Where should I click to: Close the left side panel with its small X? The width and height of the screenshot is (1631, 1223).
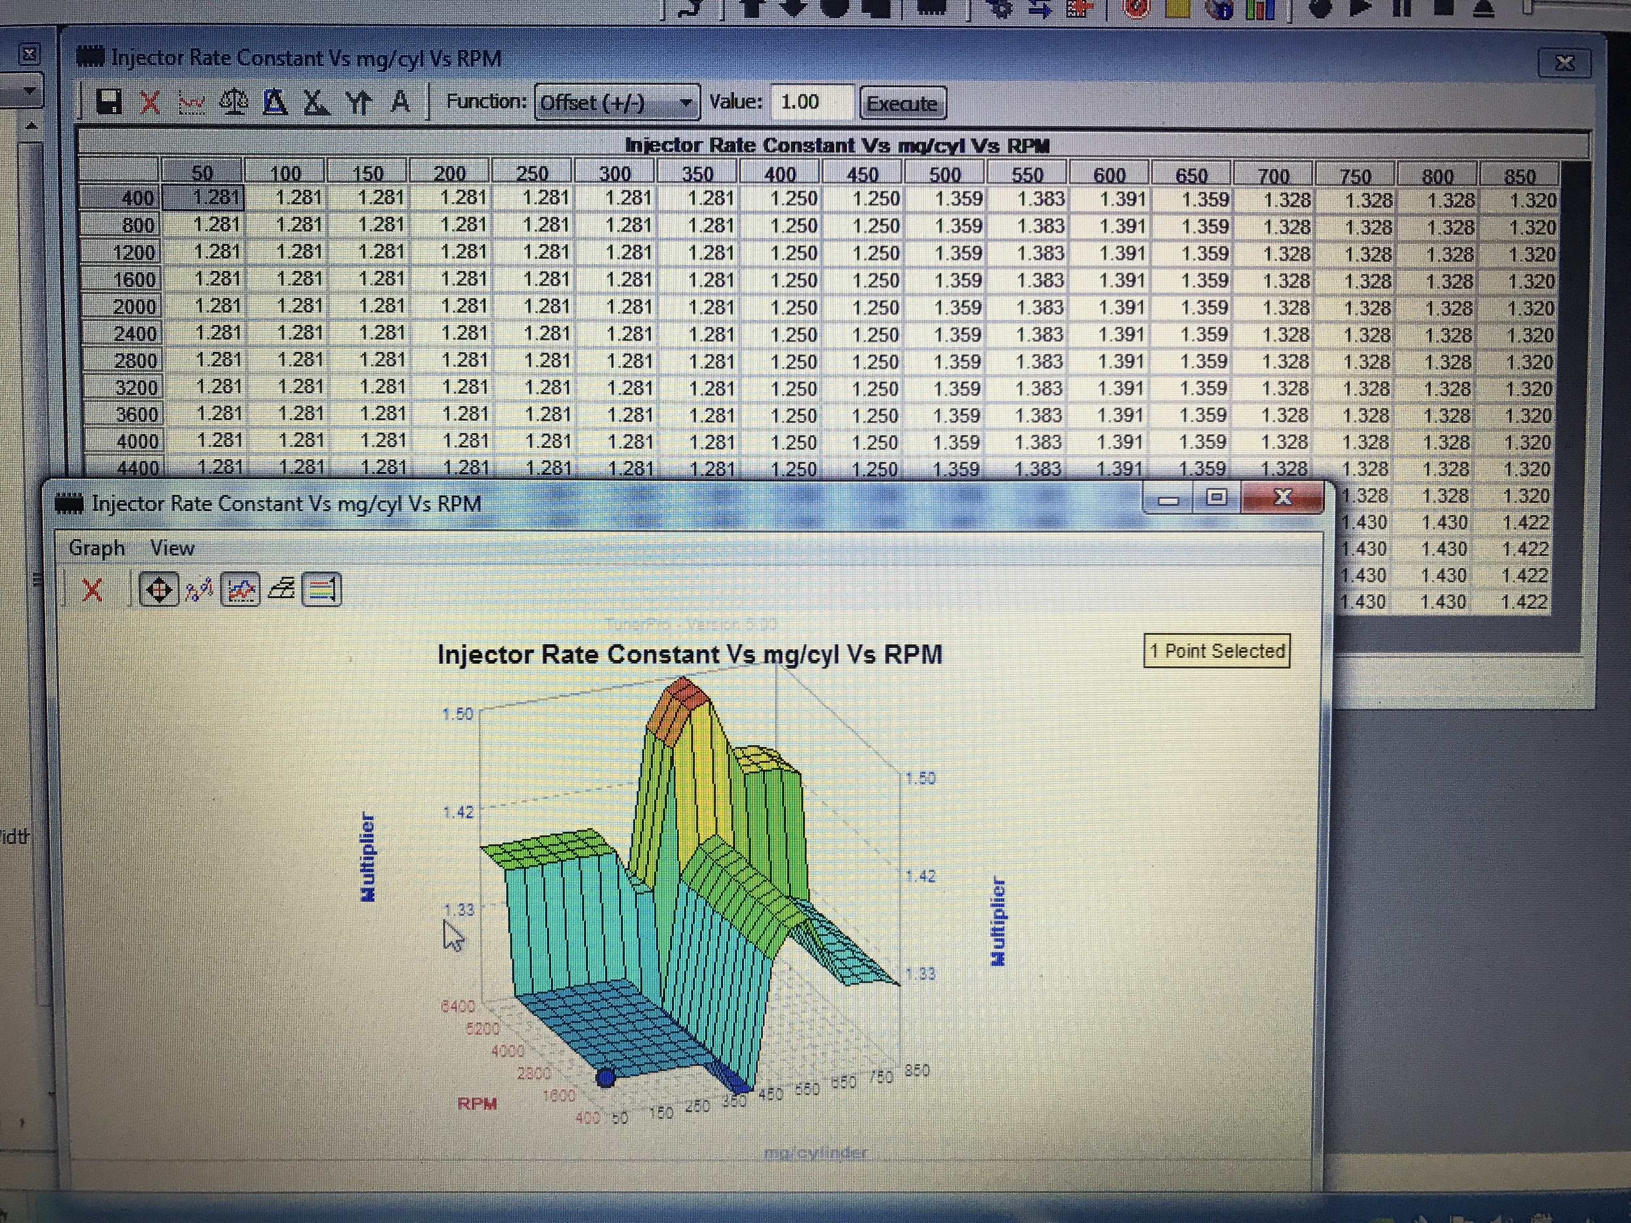pos(29,54)
